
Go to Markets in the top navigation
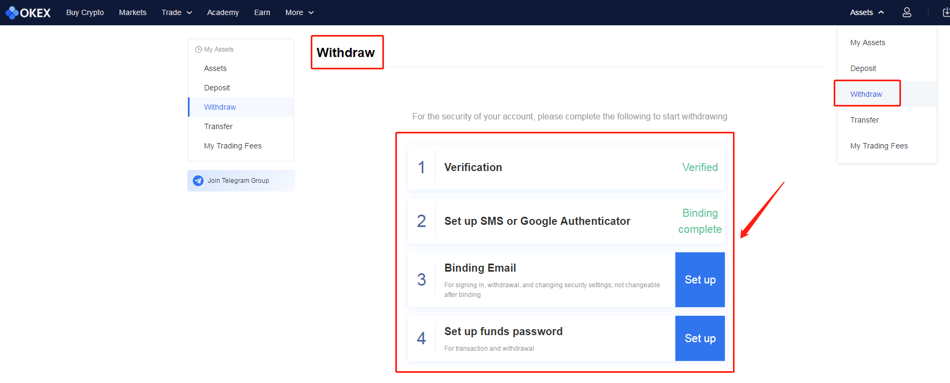pos(132,12)
